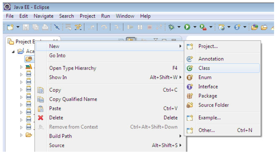
Task: Open the Project Explorer view menu triangle
Action: [x=156, y=40]
